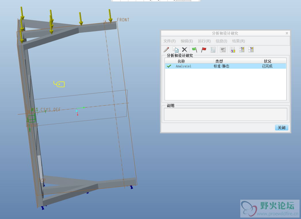Click the 名称 column header
The image size is (301, 219).
[181, 61]
